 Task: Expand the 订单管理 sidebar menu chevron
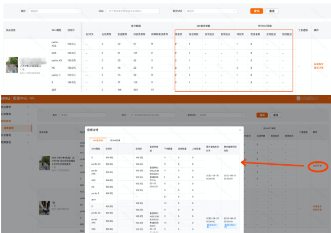click(29, 114)
